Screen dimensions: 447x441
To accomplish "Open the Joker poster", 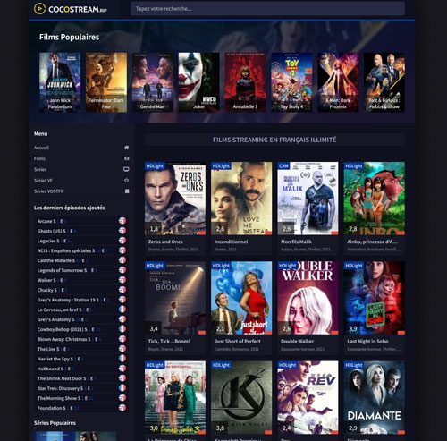I will click(x=198, y=82).
